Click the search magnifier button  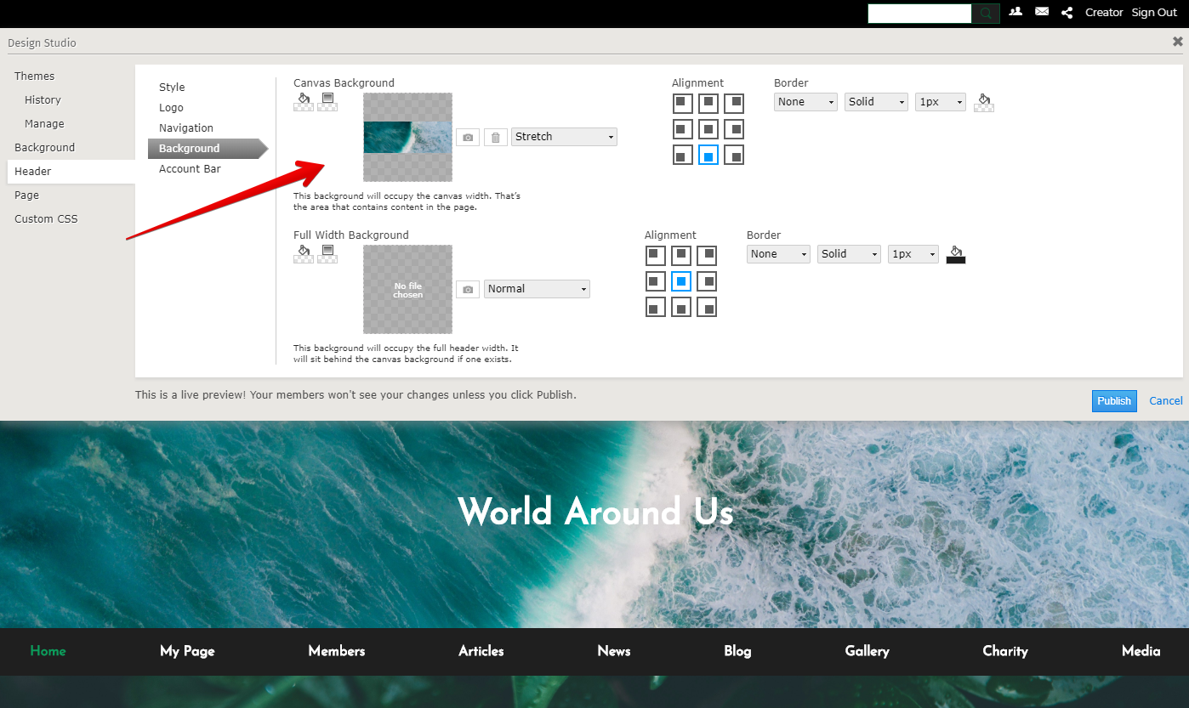click(x=986, y=13)
